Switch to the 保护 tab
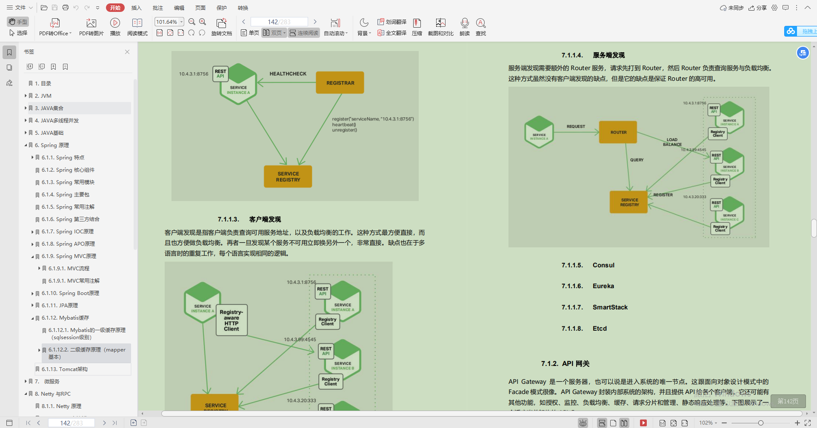This screenshot has height=428, width=817. (x=222, y=8)
